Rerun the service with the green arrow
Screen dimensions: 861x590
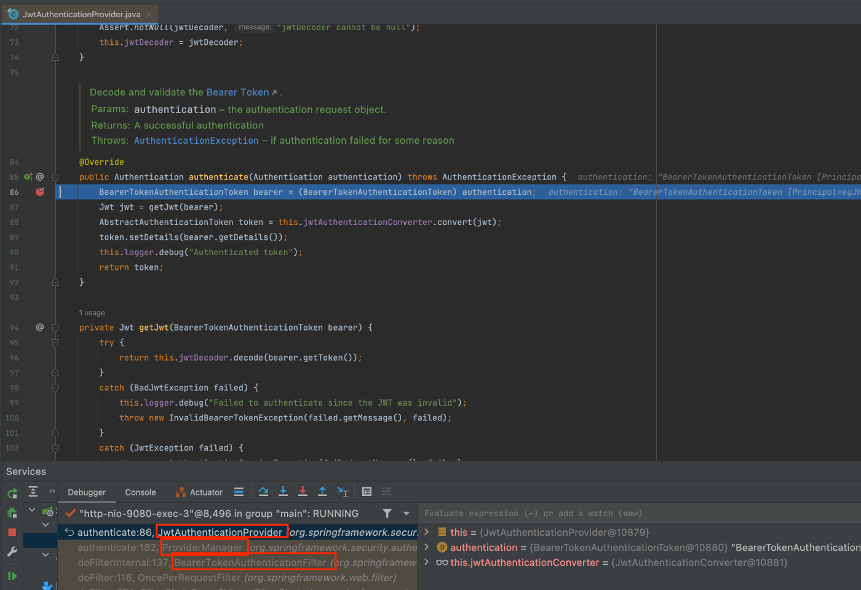(x=12, y=493)
